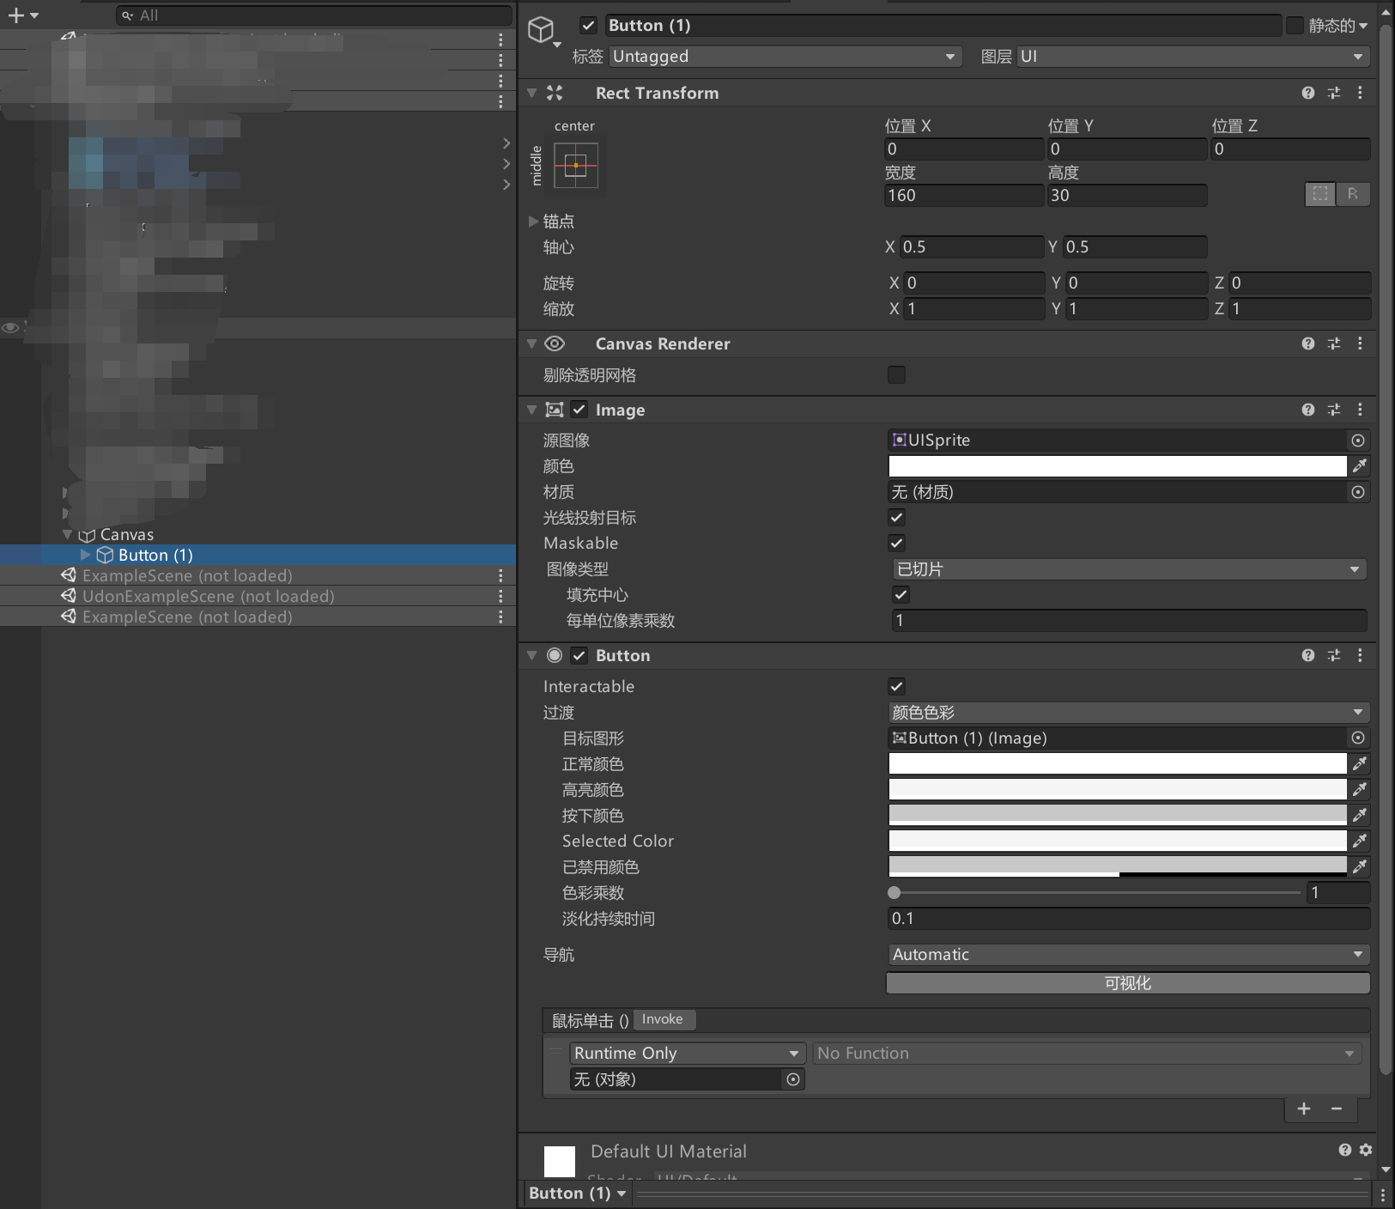The image size is (1395, 1209).
Task: Open Button component options menu
Action: coord(1360,655)
